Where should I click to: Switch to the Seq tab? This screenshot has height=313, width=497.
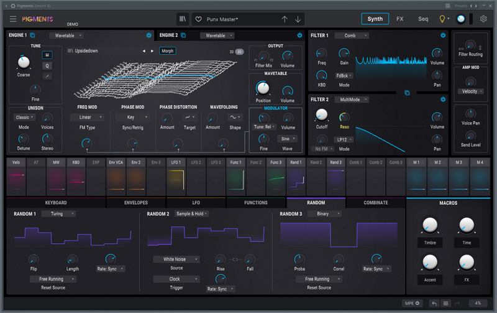423,19
